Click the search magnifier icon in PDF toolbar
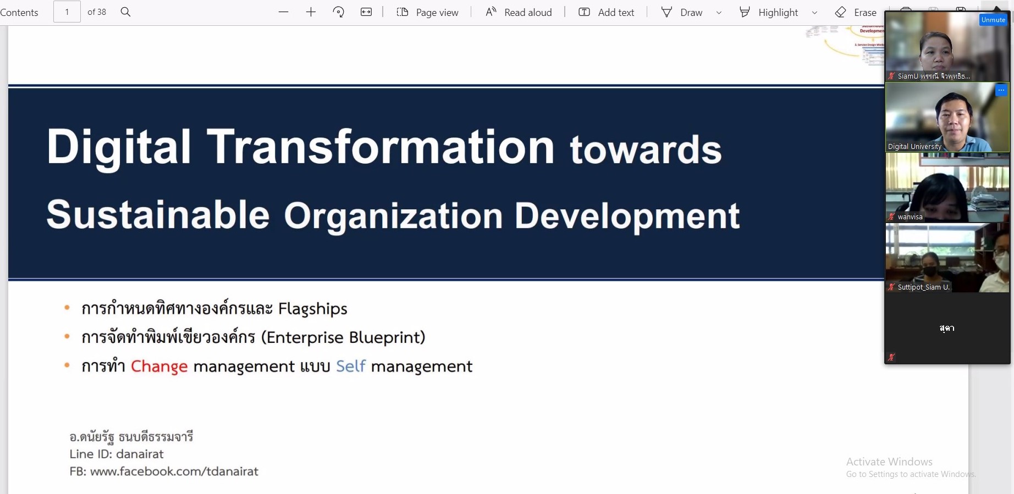 [x=125, y=12]
